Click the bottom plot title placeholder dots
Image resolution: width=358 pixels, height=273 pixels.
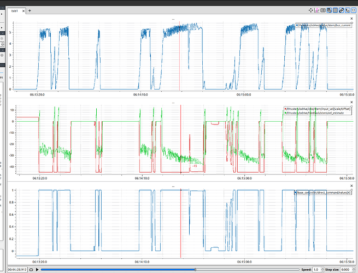tap(173, 187)
